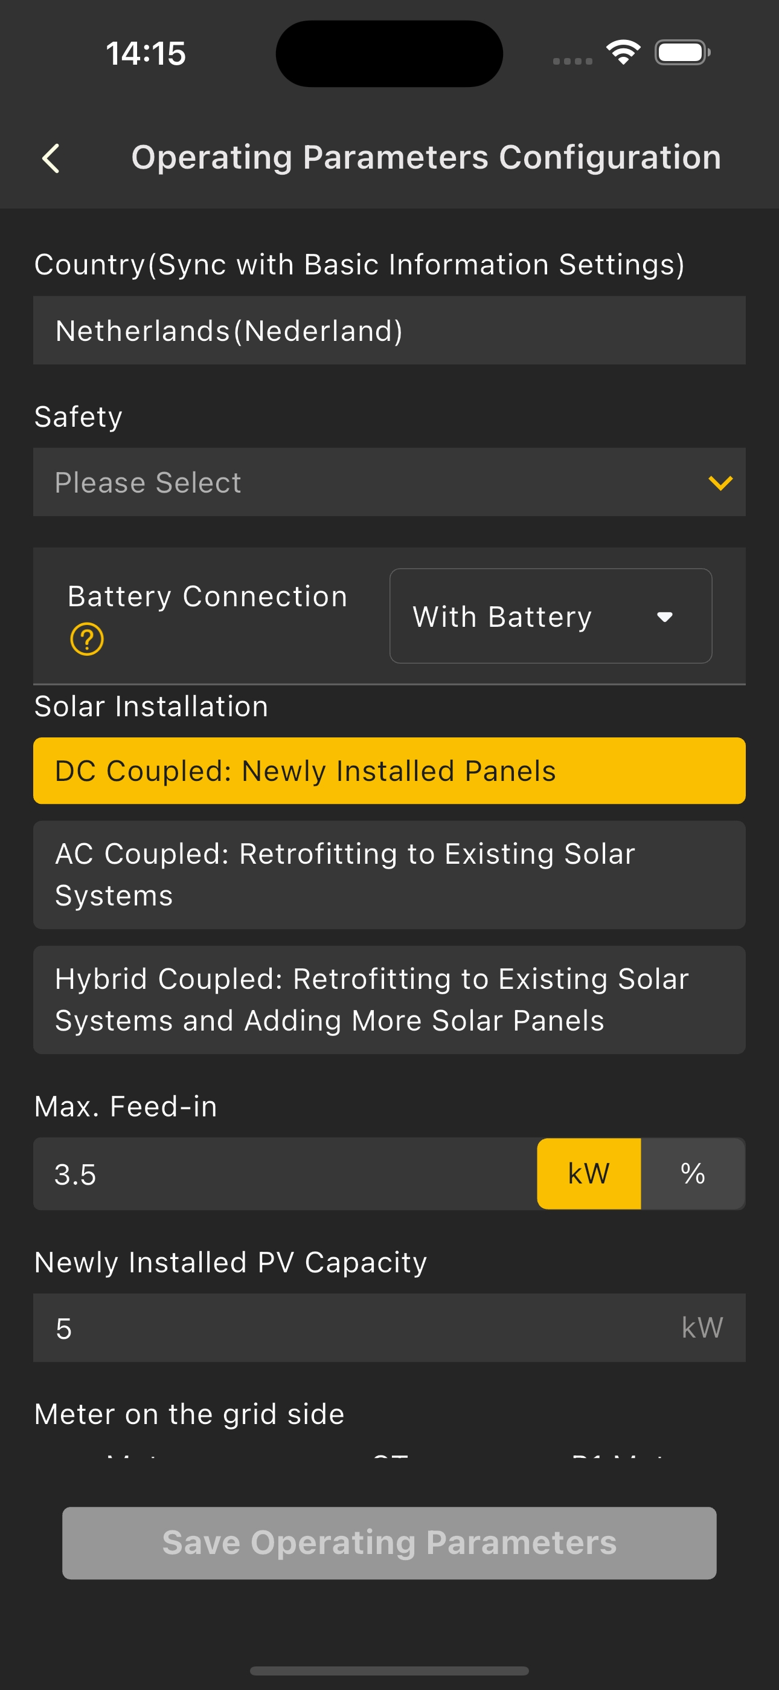Screen dimensions: 779x1690
Task: Tap the home indicator bar
Action: (x=389, y=1670)
